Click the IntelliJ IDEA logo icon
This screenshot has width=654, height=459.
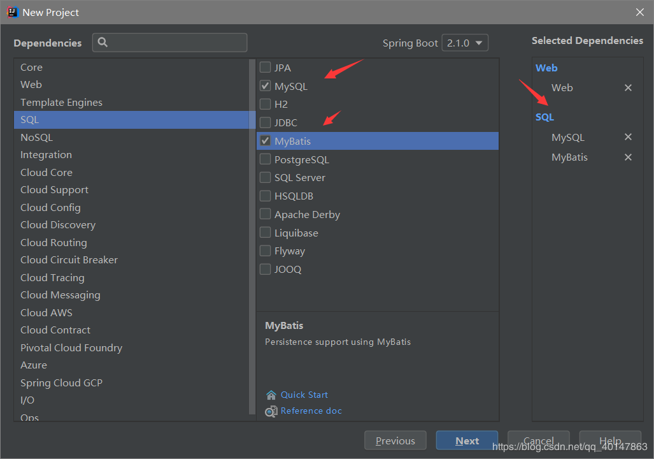12,12
